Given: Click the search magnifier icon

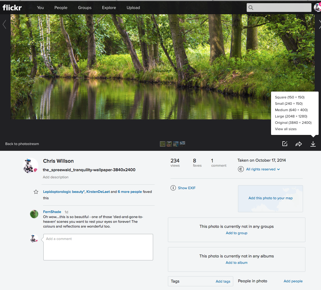Looking at the screenshot, I should [251, 8].
